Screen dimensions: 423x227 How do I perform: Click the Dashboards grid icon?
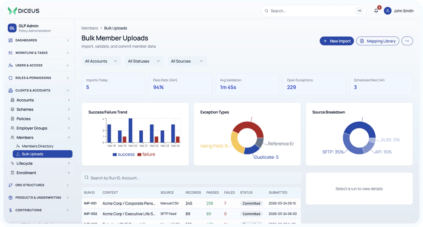click(10, 40)
